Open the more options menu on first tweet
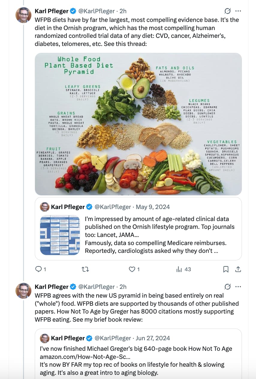The height and width of the screenshot is (379, 256). (x=238, y=11)
